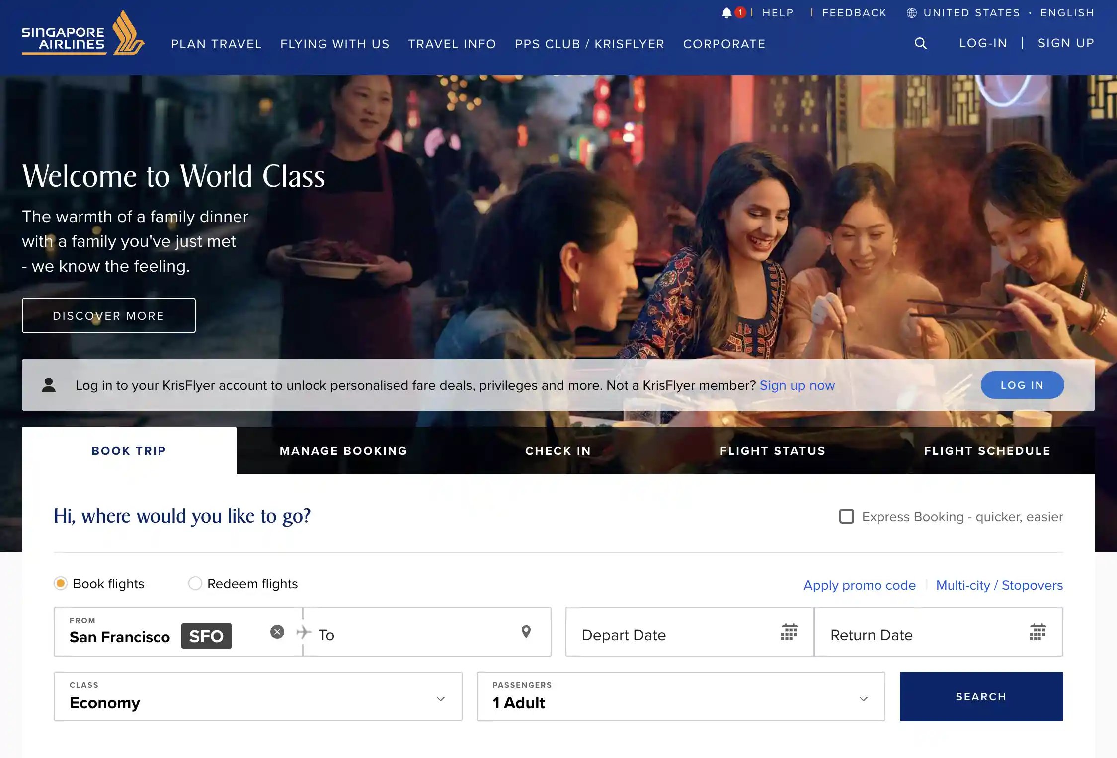Open the PPS Club / KrisFlyer menu

(x=590, y=44)
